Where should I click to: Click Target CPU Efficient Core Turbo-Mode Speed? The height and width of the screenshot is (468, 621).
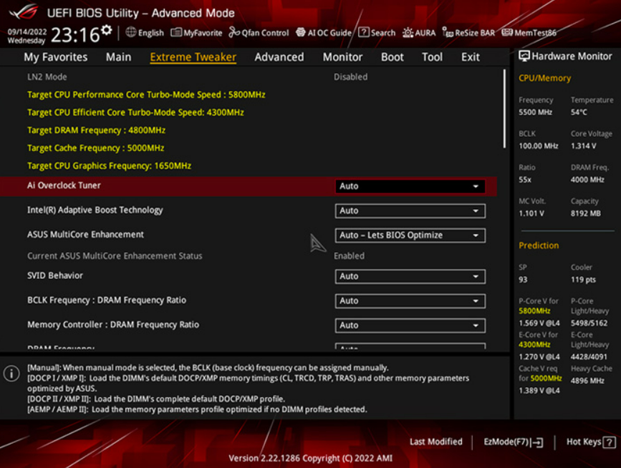coord(135,113)
